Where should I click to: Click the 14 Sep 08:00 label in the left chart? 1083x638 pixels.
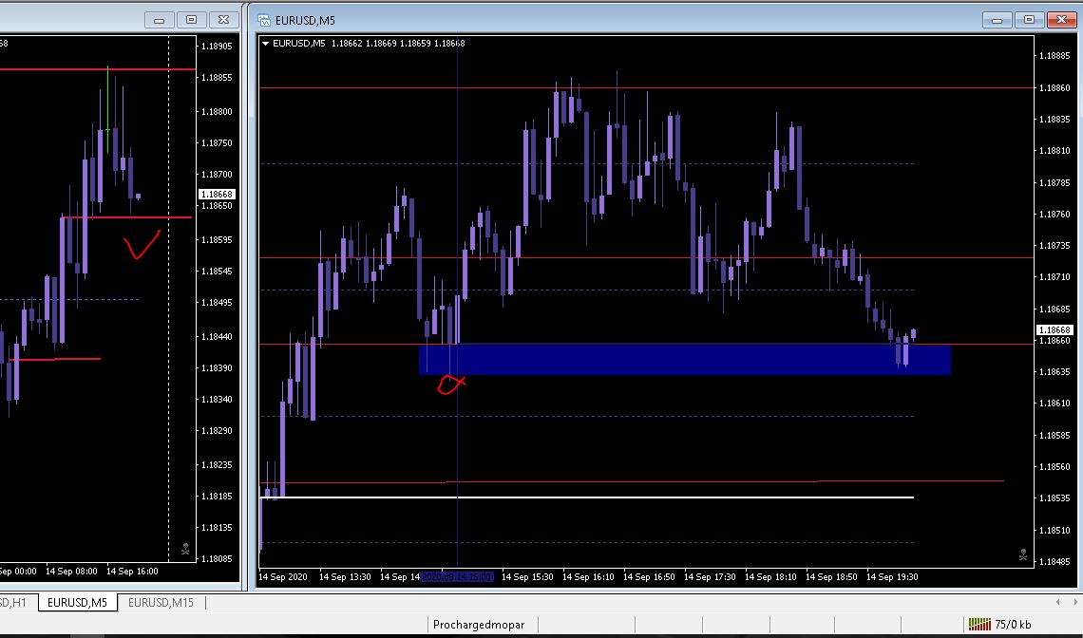coord(72,571)
